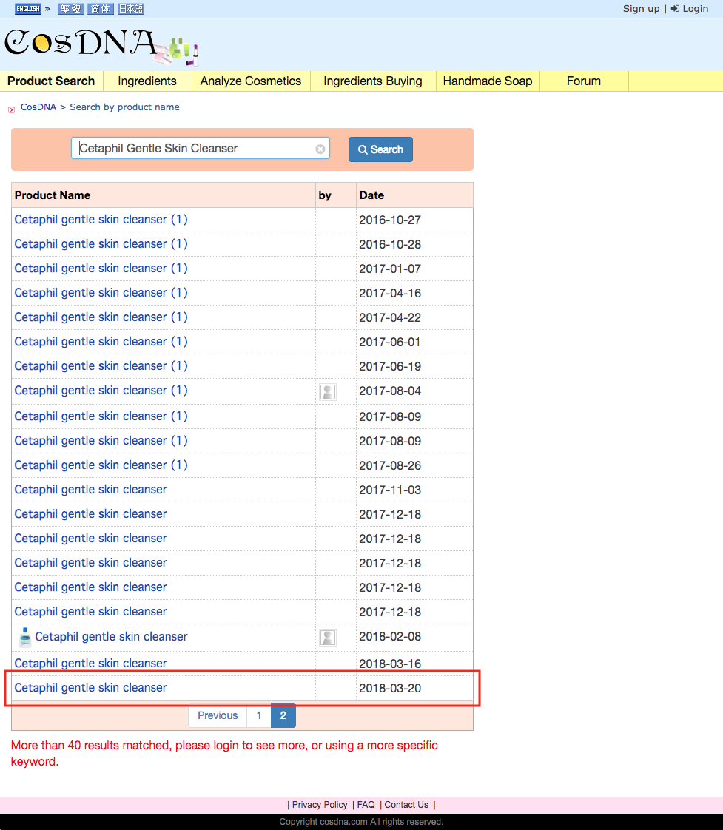The width and height of the screenshot is (723, 830).
Task: Open Cetaphil cleanser entry dated 2018-02-08
Action: pyautogui.click(x=111, y=636)
